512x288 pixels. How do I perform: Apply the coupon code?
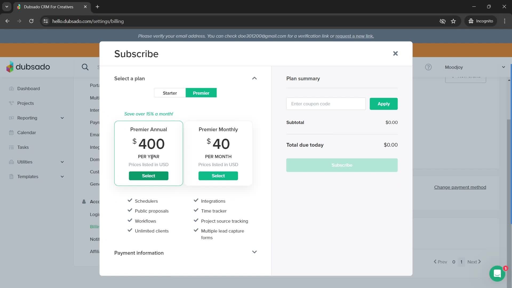point(383,104)
